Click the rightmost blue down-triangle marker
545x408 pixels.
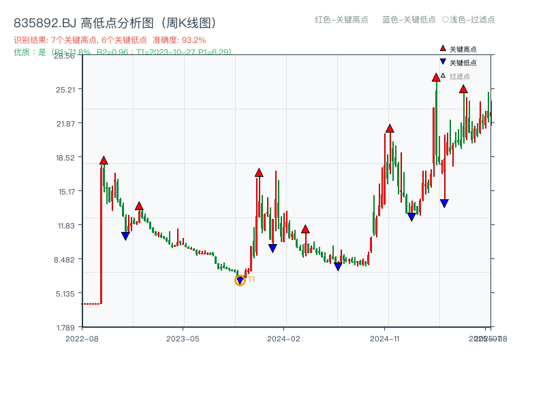pyautogui.click(x=445, y=202)
